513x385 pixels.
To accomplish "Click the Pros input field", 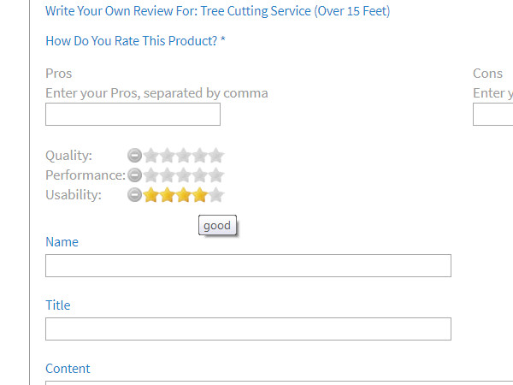I will (133, 115).
